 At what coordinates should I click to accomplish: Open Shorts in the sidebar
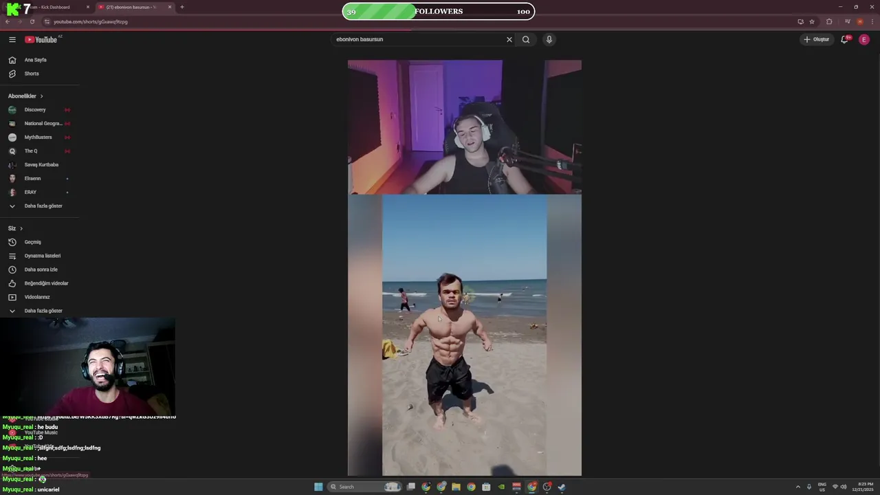32,74
